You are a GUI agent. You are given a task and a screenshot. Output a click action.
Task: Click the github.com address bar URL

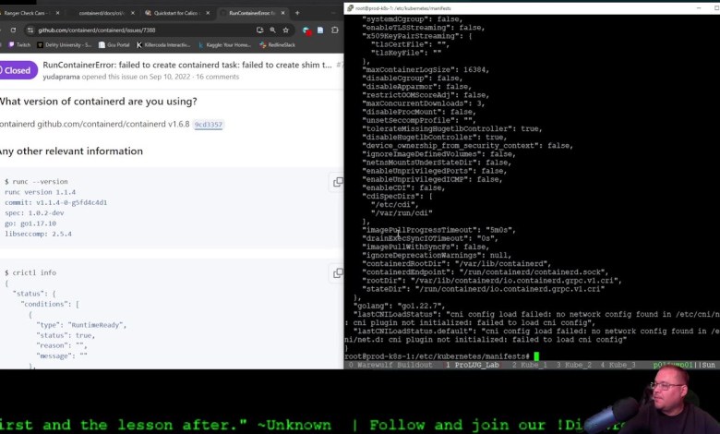pos(96,30)
